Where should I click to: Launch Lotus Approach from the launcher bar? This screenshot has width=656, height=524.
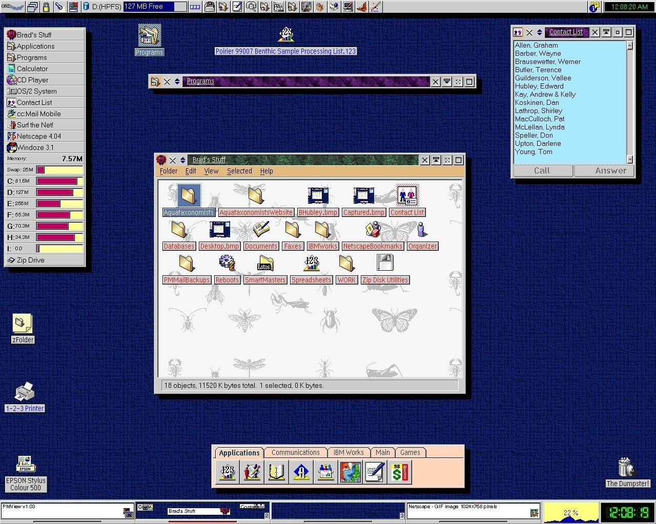point(301,472)
